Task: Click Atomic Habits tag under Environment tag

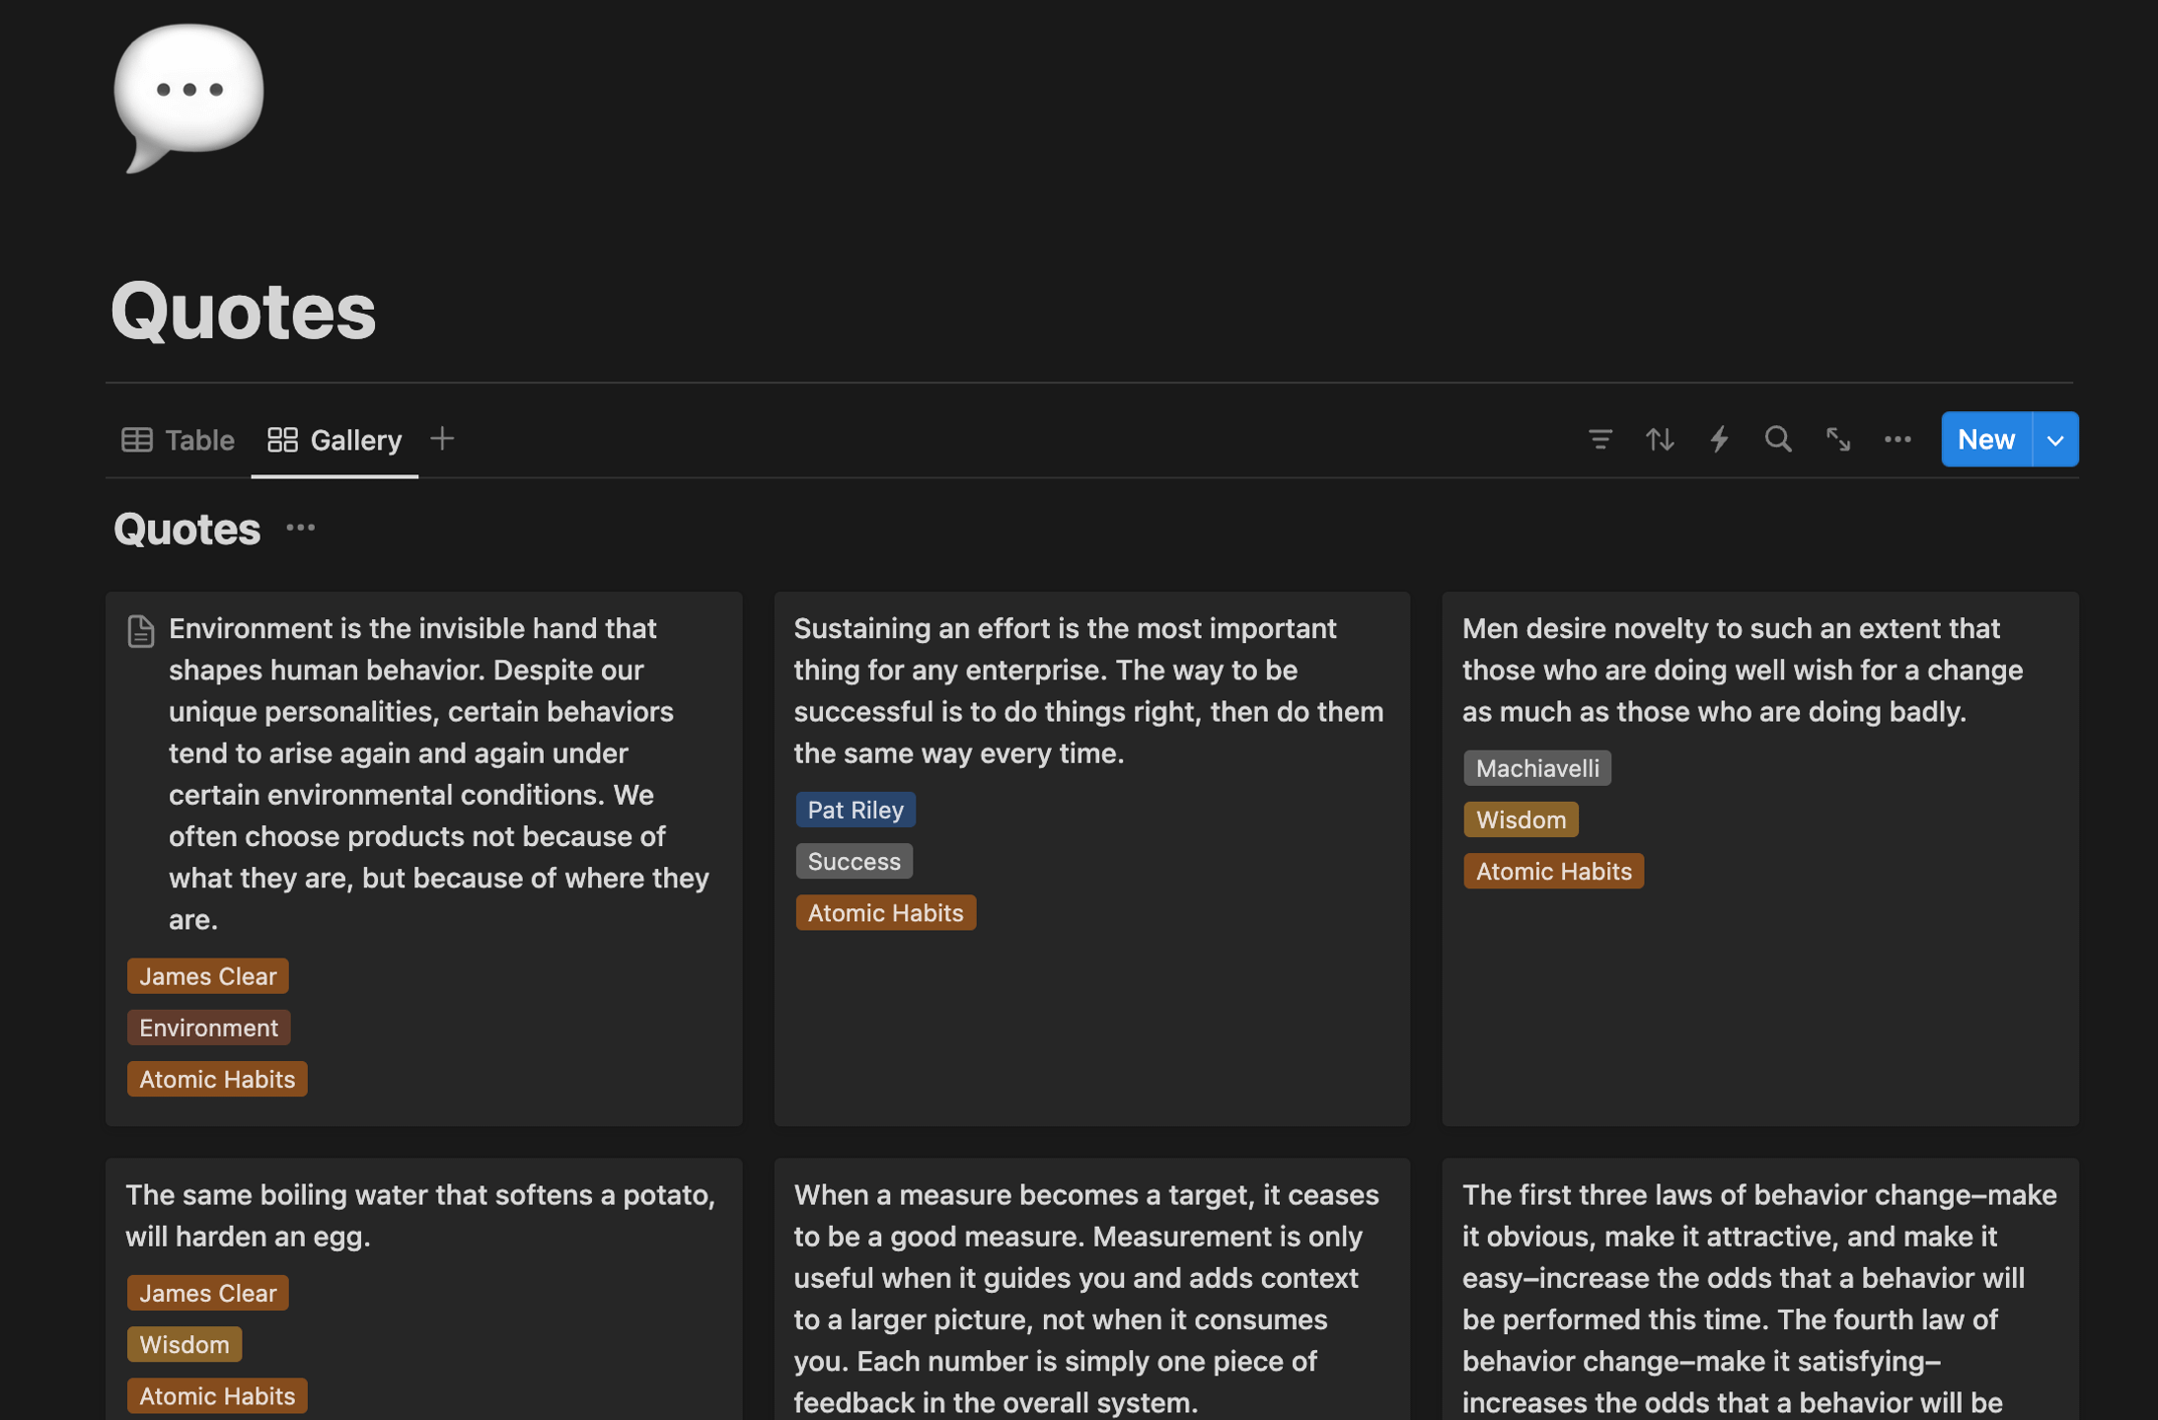Action: coord(217,1079)
